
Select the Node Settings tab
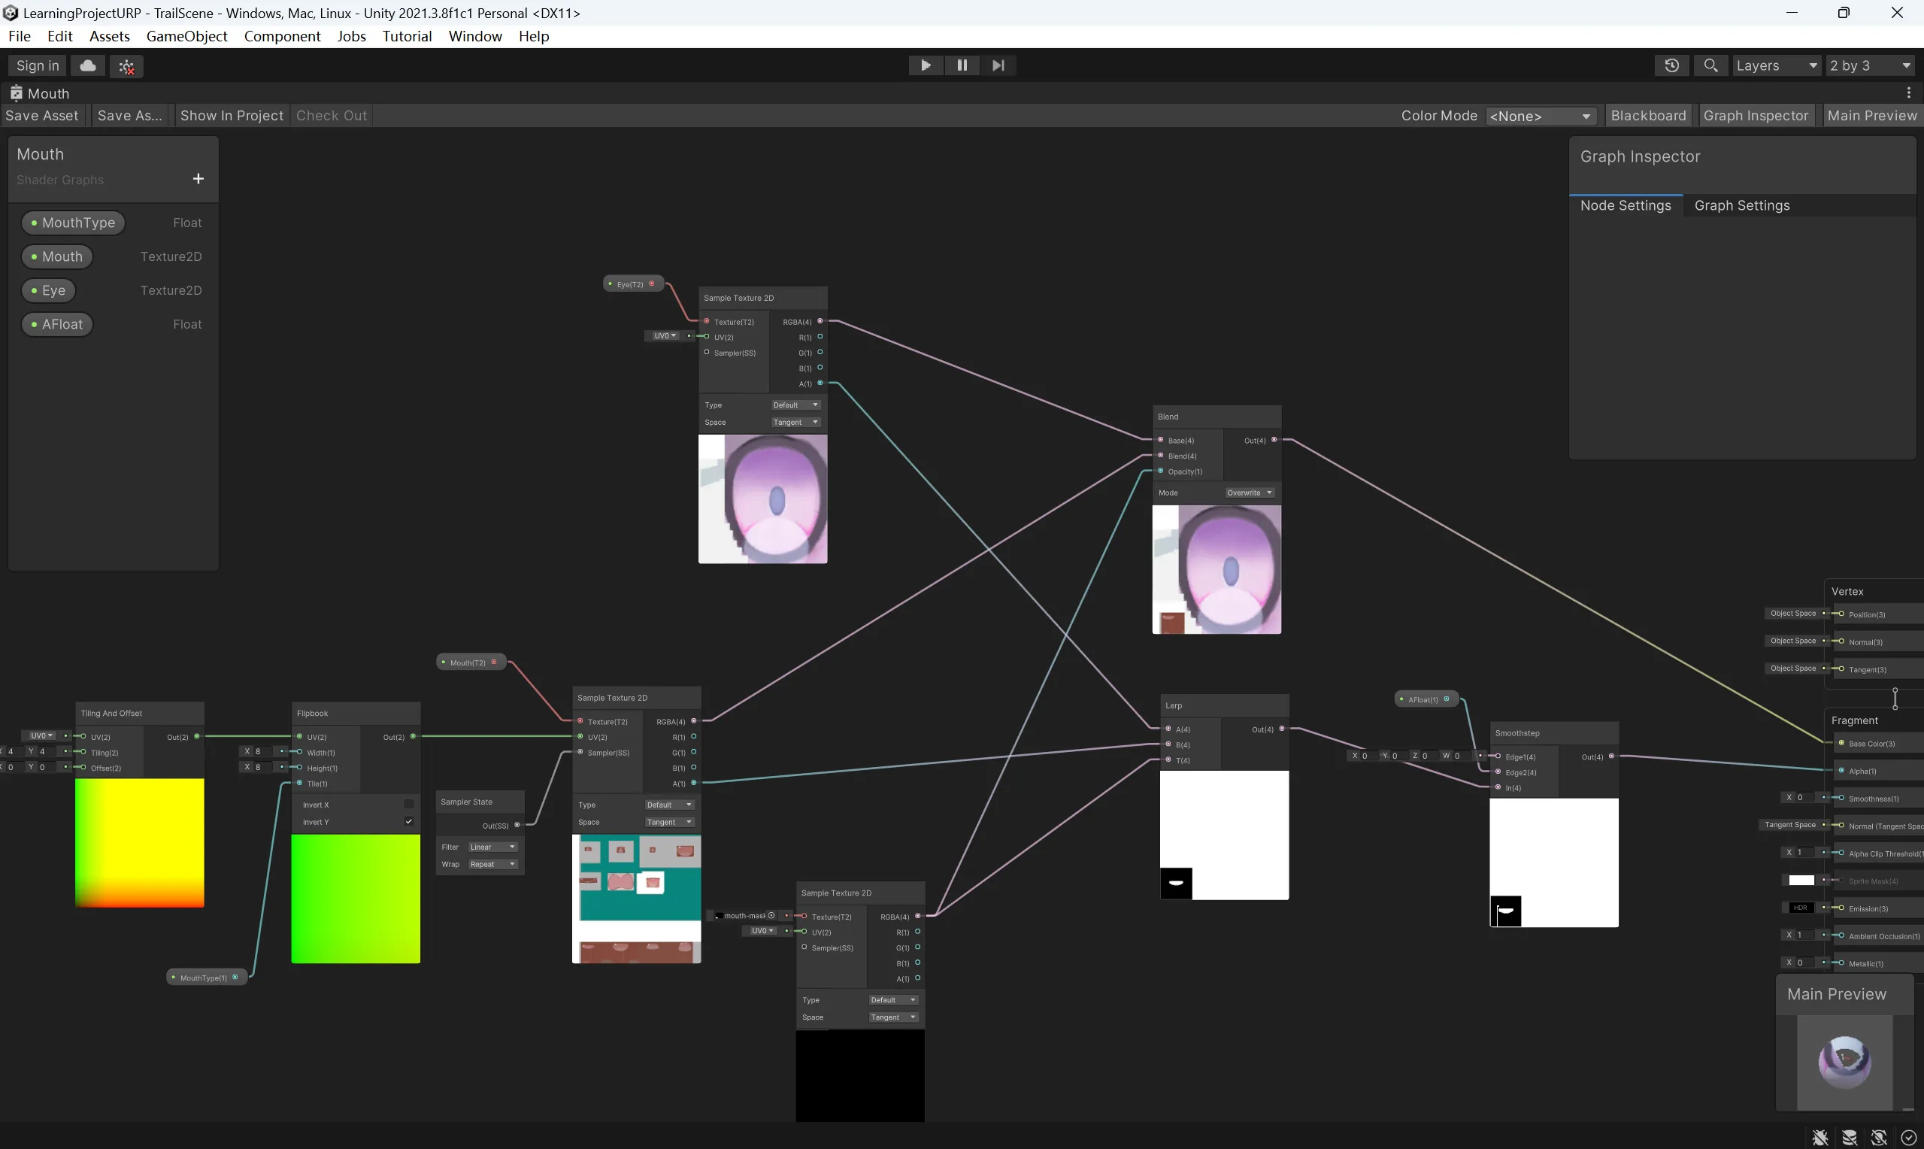[1625, 204]
